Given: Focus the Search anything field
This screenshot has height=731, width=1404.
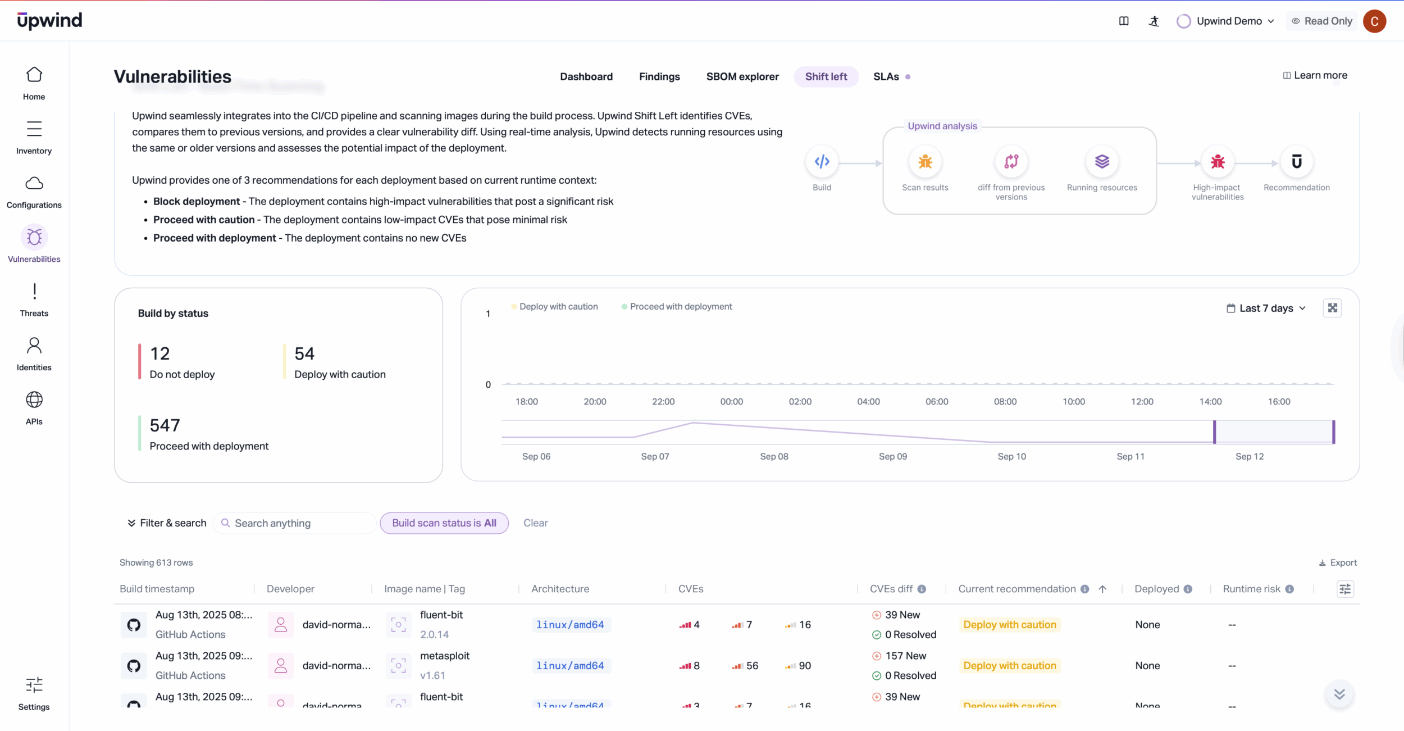Looking at the screenshot, I should coord(295,523).
